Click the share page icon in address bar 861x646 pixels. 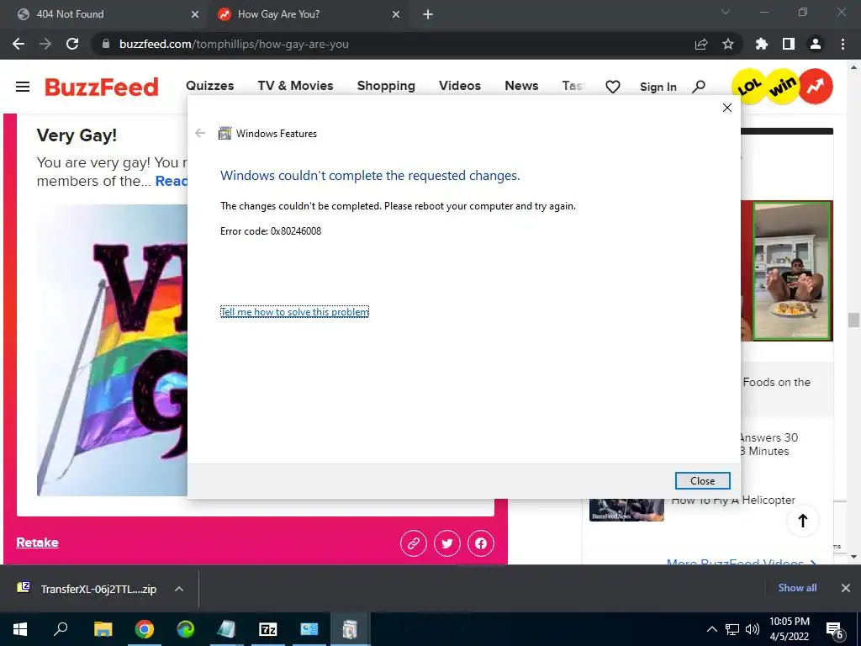pos(701,44)
